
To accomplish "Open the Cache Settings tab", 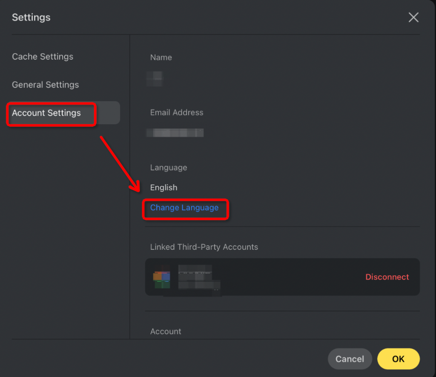I will [x=43, y=57].
